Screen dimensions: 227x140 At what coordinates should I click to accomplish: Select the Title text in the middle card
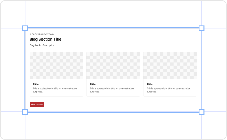pyautogui.click(x=92, y=84)
